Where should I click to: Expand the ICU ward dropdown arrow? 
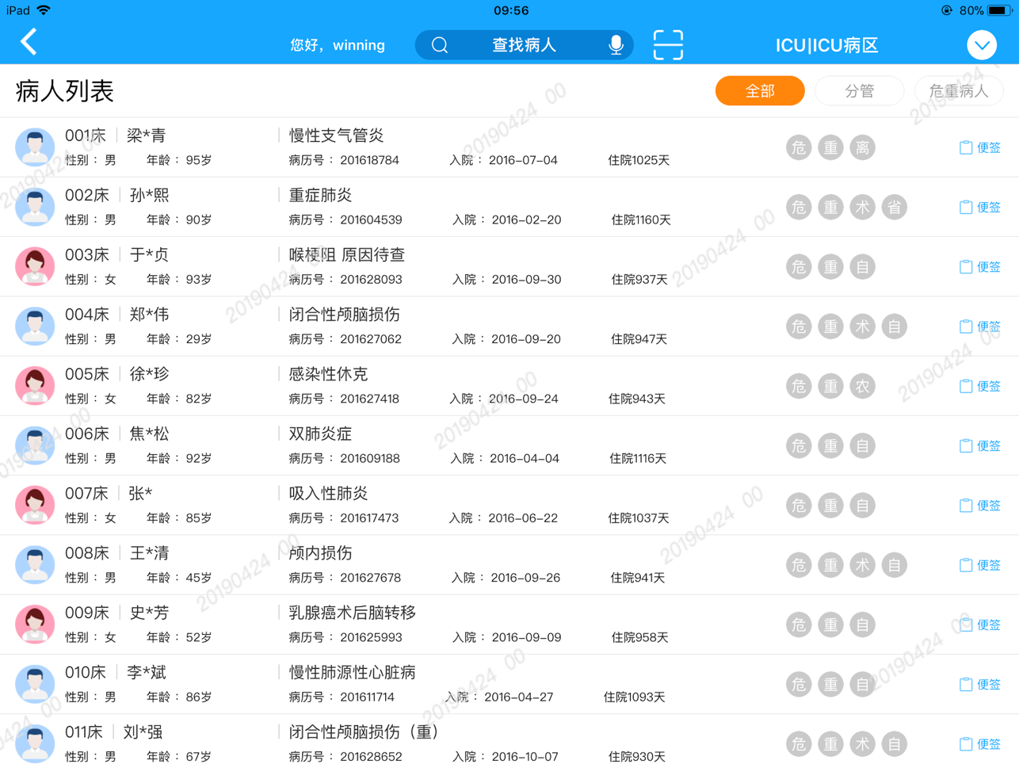click(x=981, y=45)
